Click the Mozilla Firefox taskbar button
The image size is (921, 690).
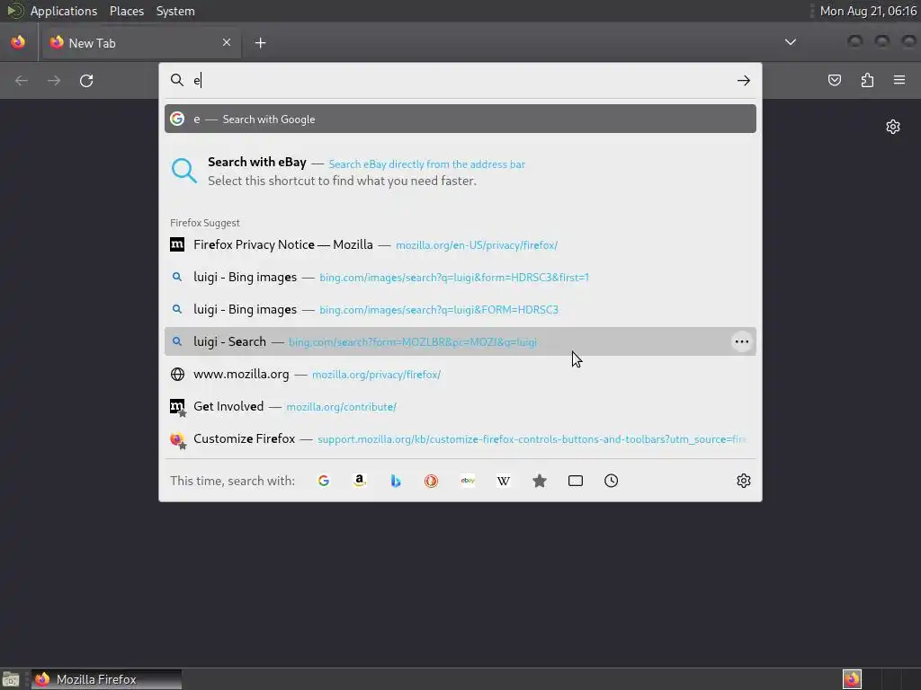106,679
